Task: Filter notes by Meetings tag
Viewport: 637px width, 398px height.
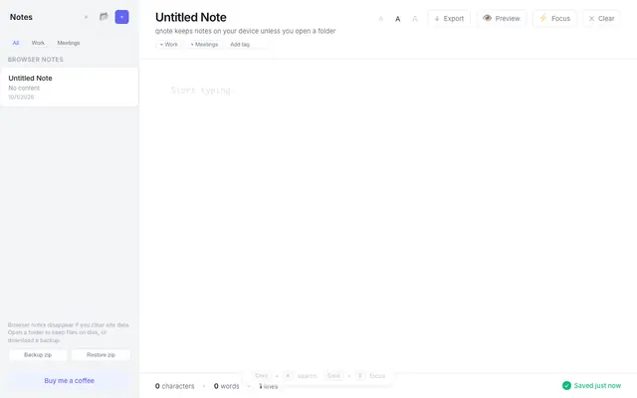Action: (x=69, y=43)
